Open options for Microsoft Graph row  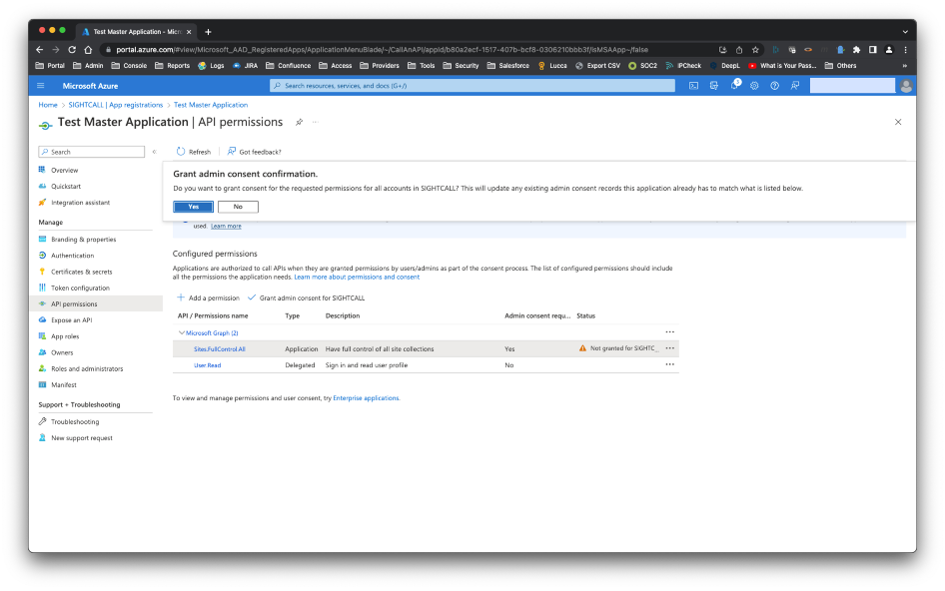point(669,332)
